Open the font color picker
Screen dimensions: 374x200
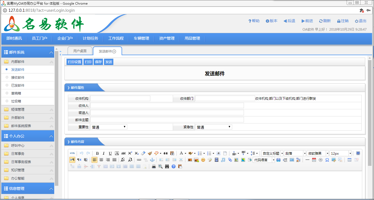181,153
